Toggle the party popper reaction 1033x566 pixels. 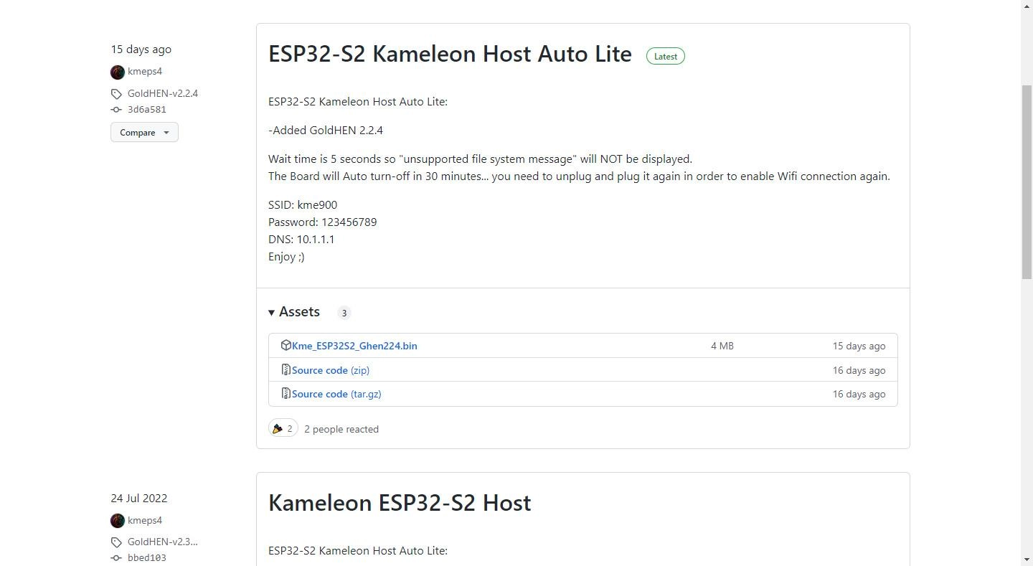point(283,429)
